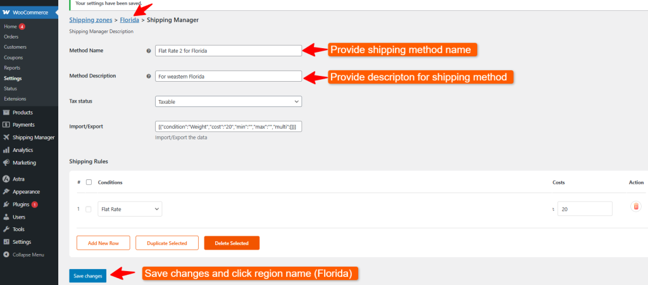This screenshot has height=285, width=648.
Task: Check the row 1 shipping rule checkbox
Action: [89, 209]
